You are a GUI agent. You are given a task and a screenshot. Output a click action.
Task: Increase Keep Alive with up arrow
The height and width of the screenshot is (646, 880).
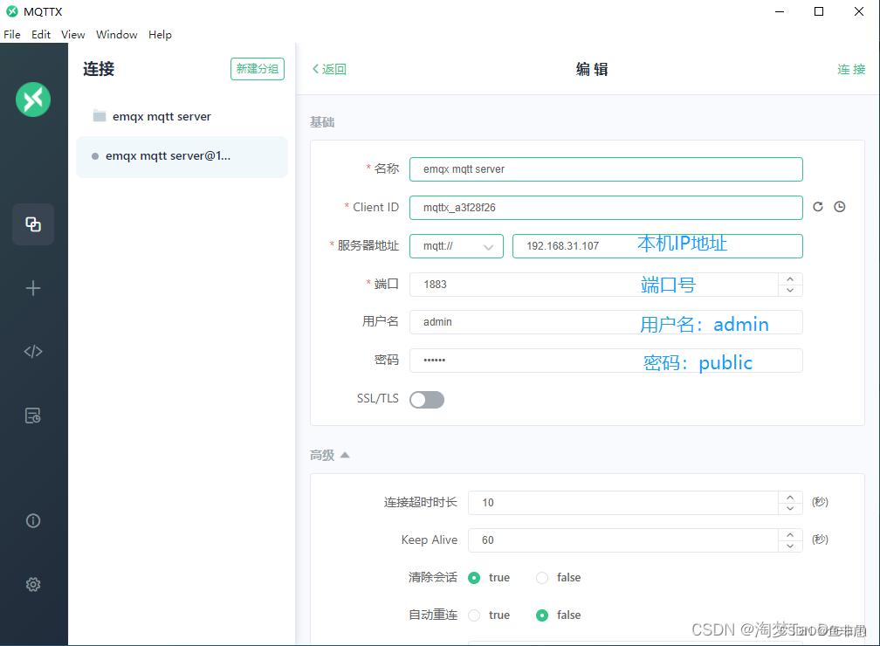tap(790, 535)
